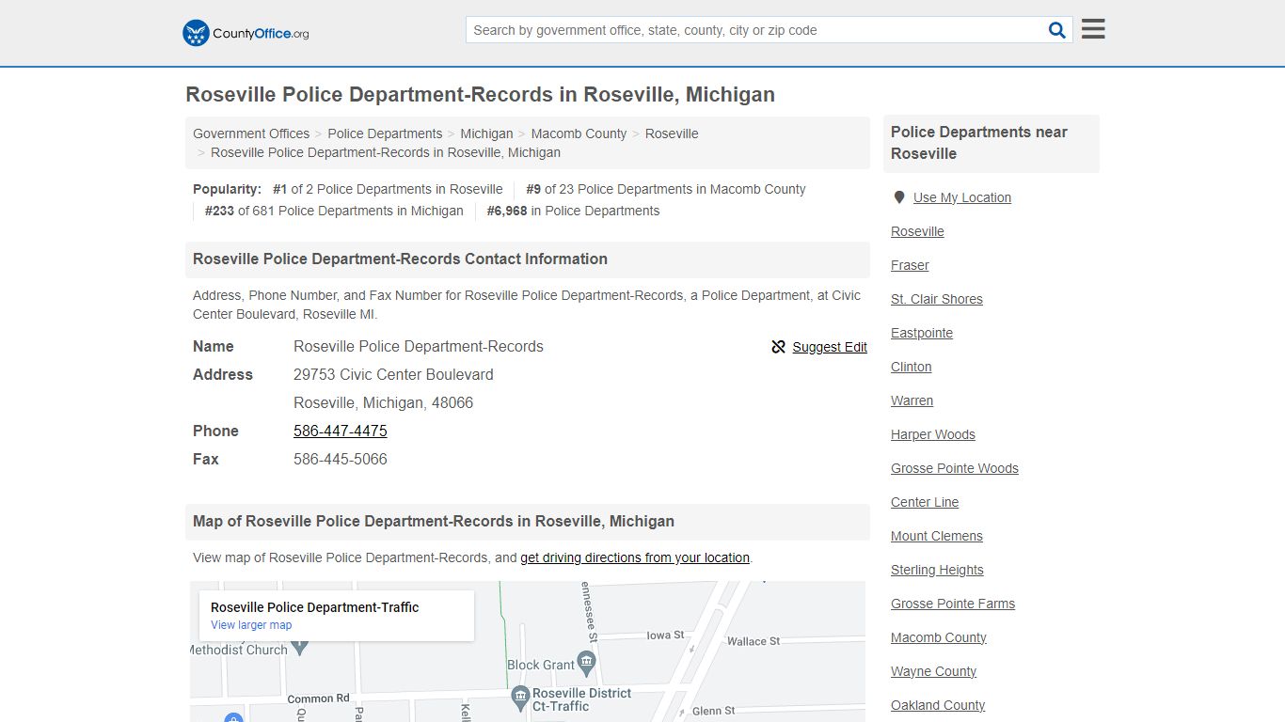Open Center Line link
The height and width of the screenshot is (722, 1285).
coord(925,502)
